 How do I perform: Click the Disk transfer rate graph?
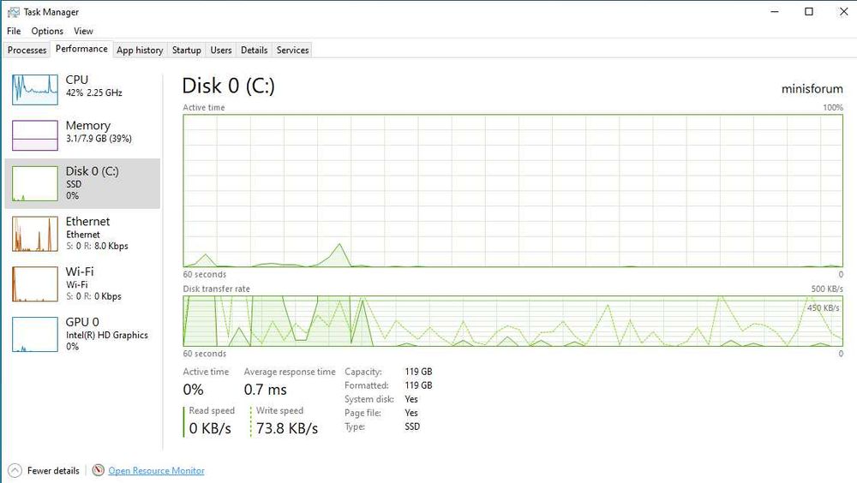click(x=512, y=321)
